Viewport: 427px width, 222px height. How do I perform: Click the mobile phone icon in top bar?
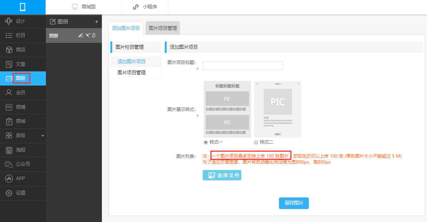click(x=23, y=7)
